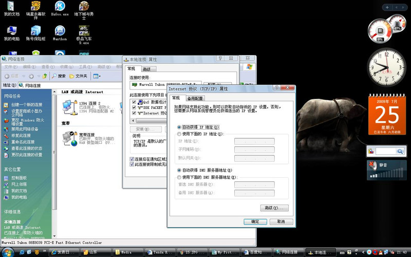This screenshot has height=257, width=411.
Task: Select 1394 连接 2 network icon
Action: pyautogui.click(x=88, y=107)
